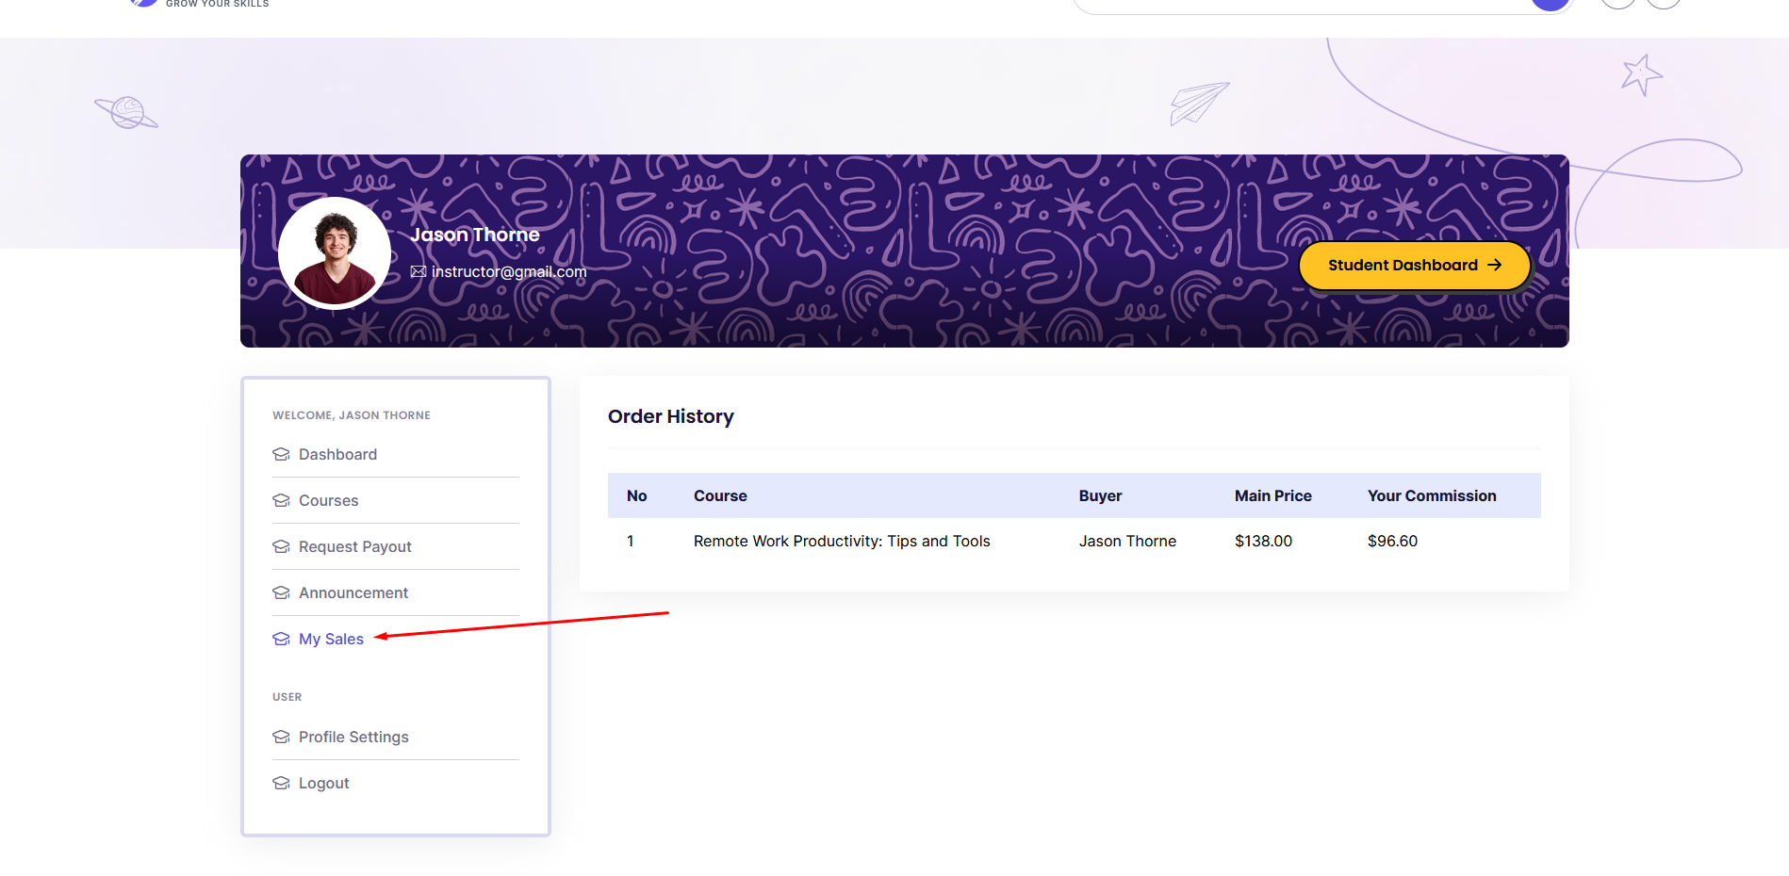Open Remote Work Productivity course row
Screen dimensions: 1789x876
click(x=1075, y=541)
